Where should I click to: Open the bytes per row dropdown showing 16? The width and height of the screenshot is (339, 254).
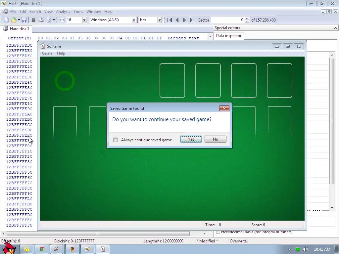pos(84,20)
